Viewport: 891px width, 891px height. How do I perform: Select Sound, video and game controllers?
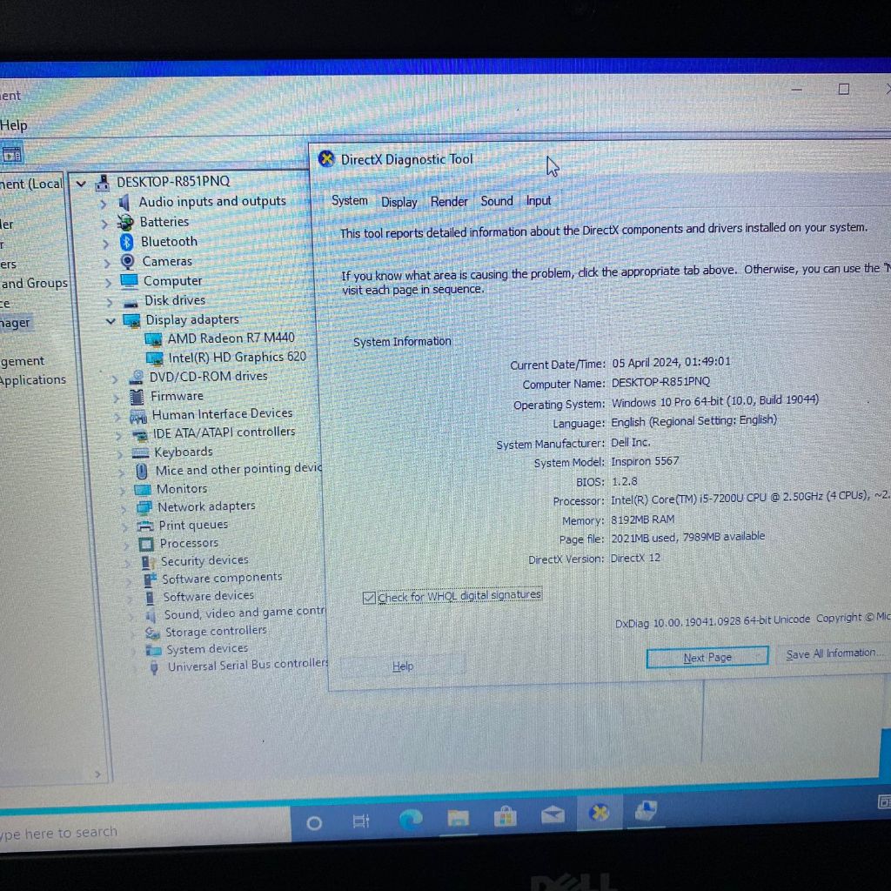click(x=245, y=613)
